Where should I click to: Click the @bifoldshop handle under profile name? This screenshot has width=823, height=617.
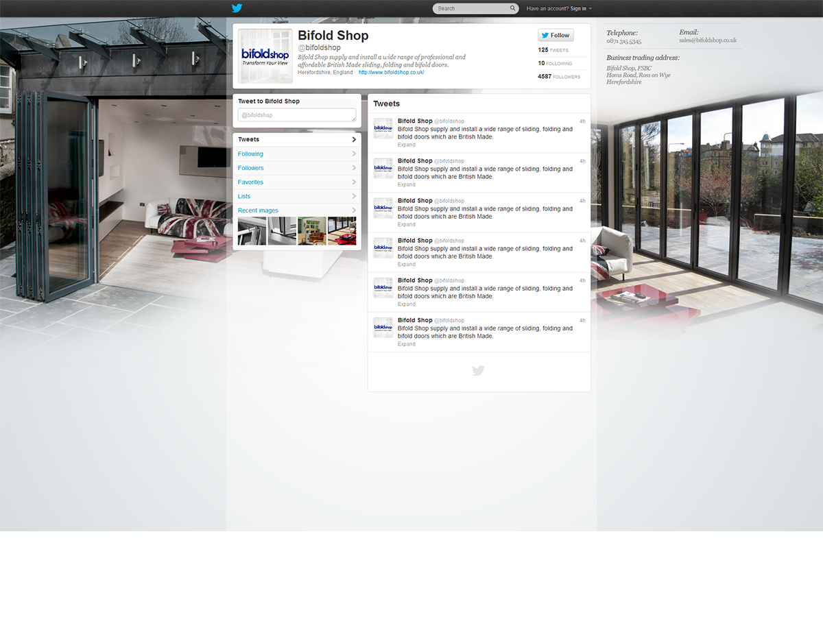[x=319, y=48]
